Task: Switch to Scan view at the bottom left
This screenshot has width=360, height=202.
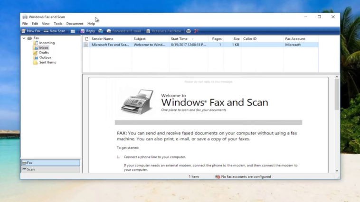Action: pyautogui.click(x=50, y=169)
